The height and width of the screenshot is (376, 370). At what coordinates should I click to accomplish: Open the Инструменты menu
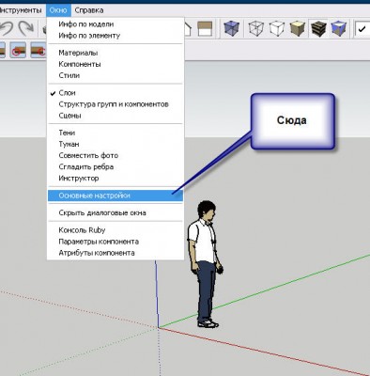20,10
